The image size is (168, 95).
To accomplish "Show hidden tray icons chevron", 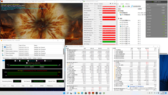I will point(148,93).
